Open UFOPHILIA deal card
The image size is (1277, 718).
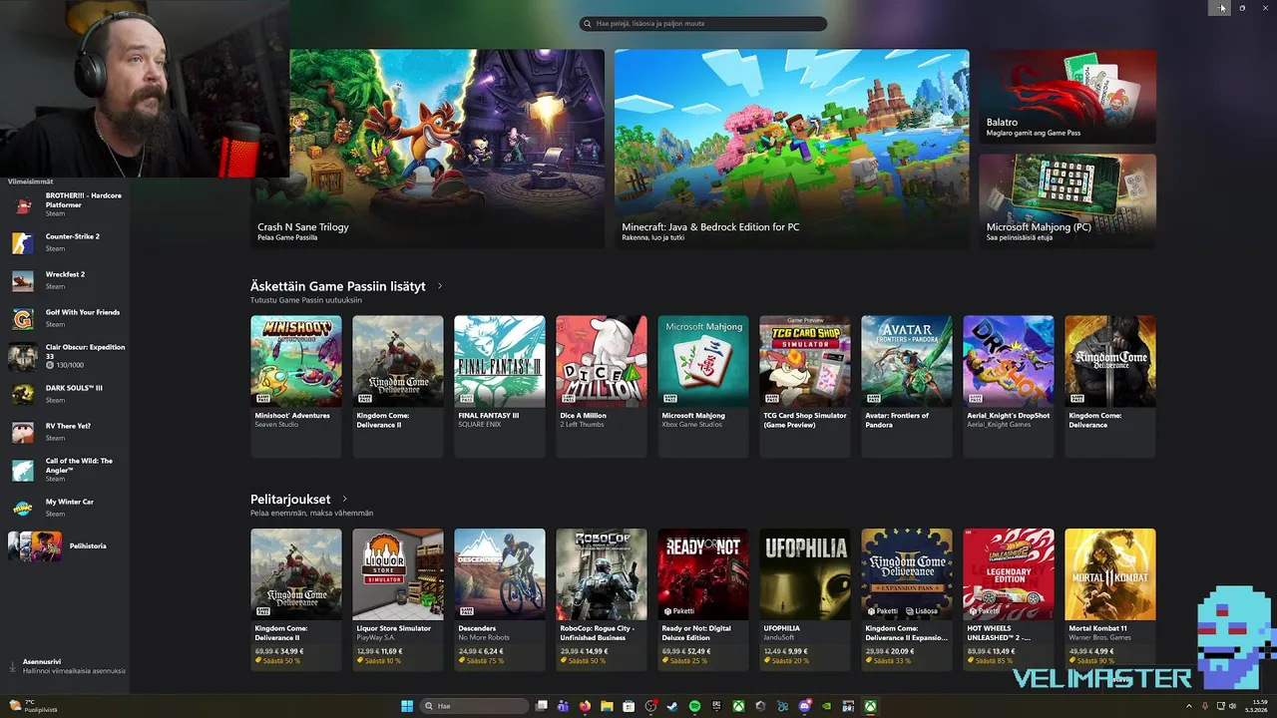(x=805, y=599)
